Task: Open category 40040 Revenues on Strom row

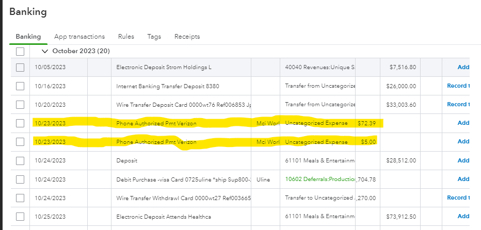Action: [x=319, y=67]
